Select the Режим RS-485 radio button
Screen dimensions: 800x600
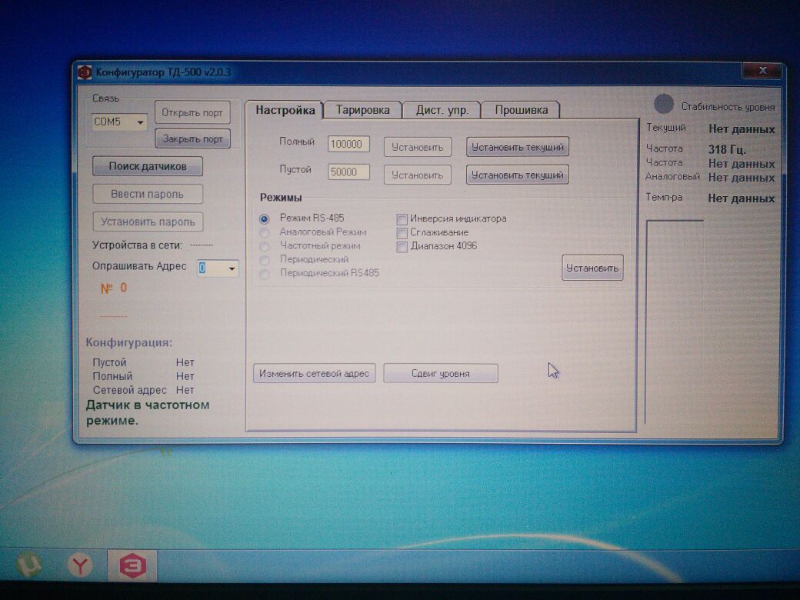[265, 218]
